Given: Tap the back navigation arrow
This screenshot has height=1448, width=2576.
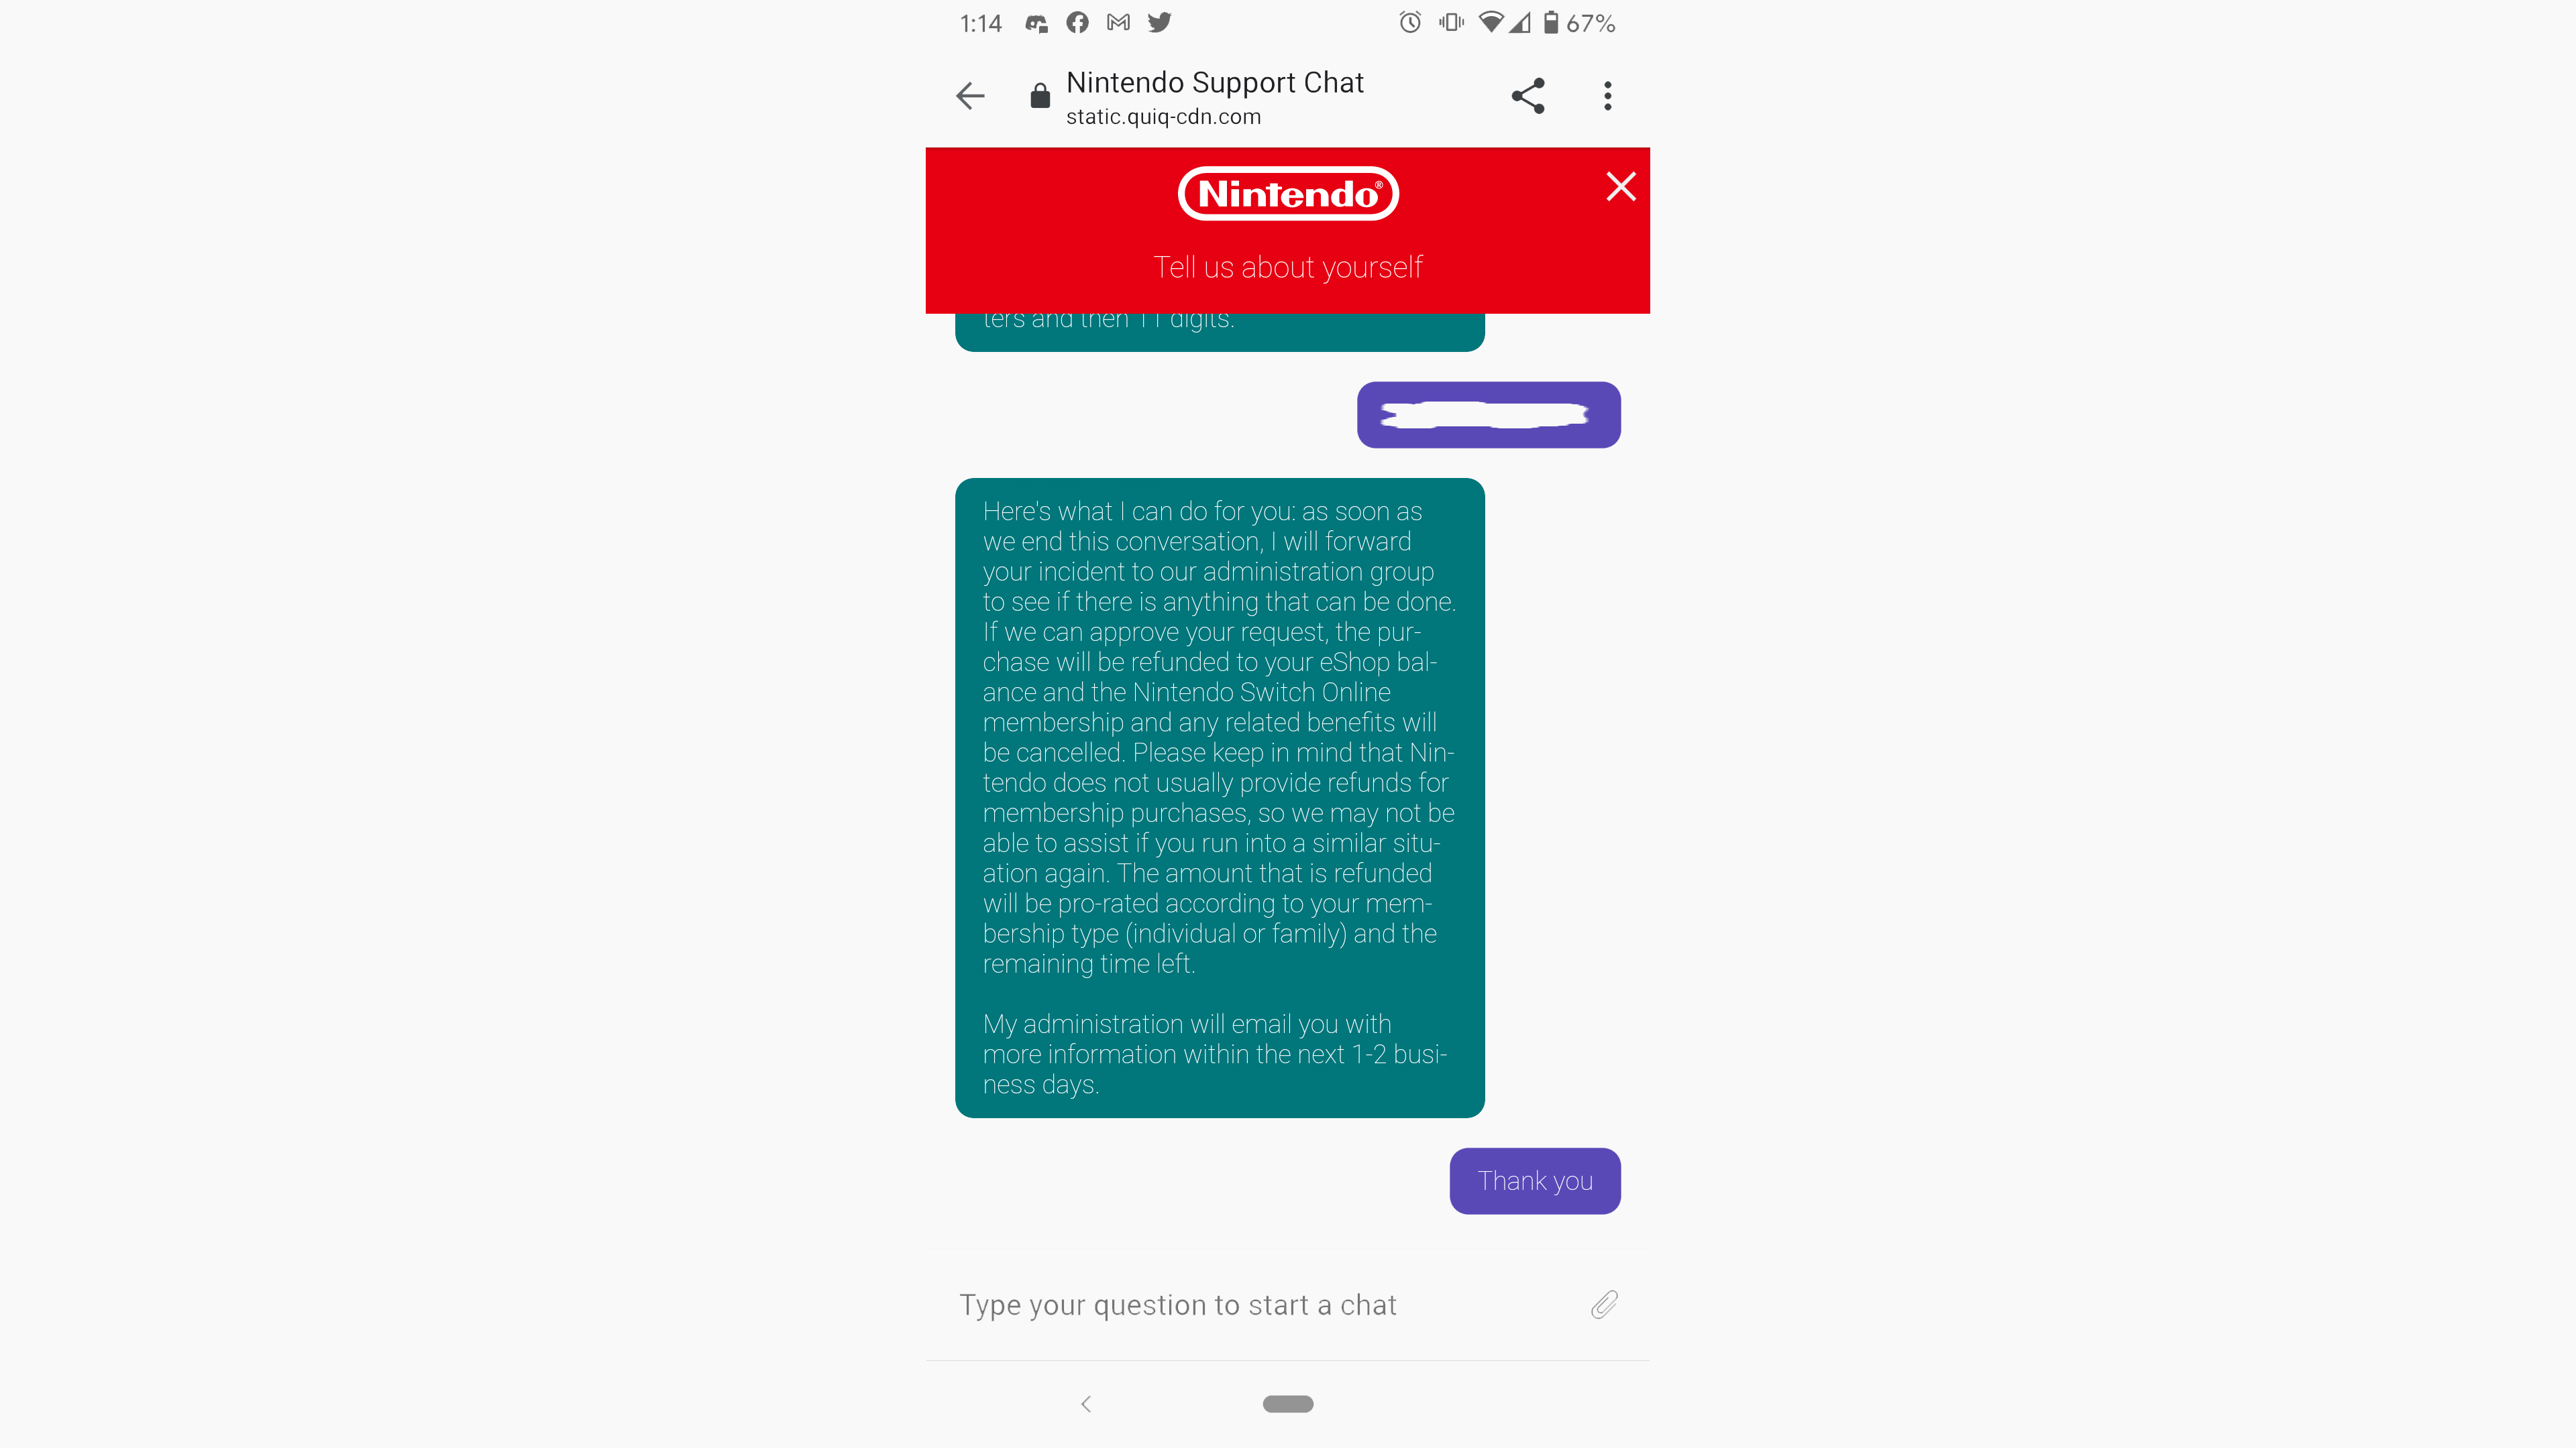Looking at the screenshot, I should 969,95.
